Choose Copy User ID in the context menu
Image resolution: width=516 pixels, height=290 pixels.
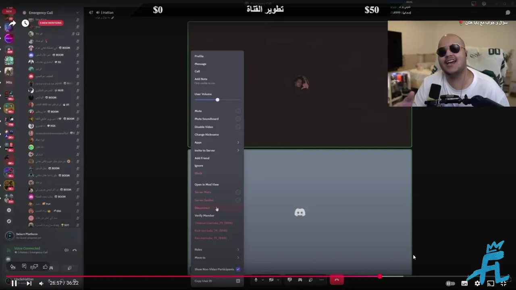217,281
